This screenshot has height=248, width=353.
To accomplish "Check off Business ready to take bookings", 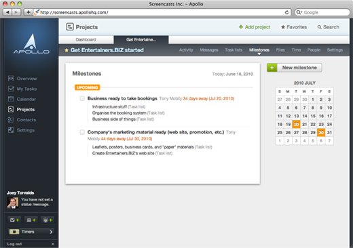I will pyautogui.click(x=82, y=98).
